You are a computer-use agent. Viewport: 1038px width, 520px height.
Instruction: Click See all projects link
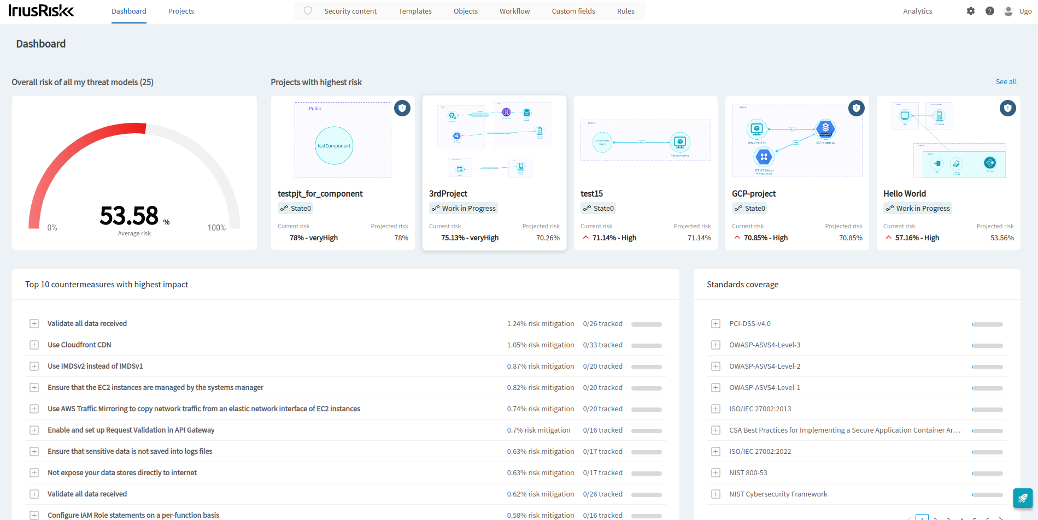point(1006,81)
